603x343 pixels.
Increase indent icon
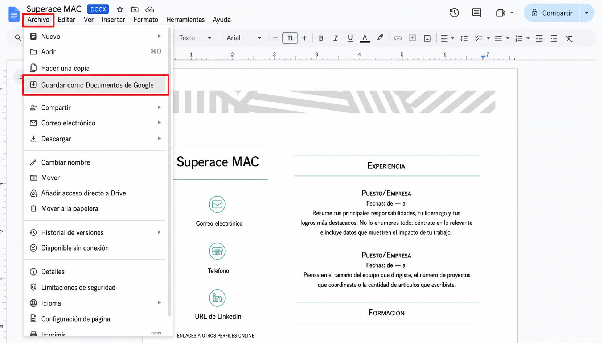click(x=554, y=38)
